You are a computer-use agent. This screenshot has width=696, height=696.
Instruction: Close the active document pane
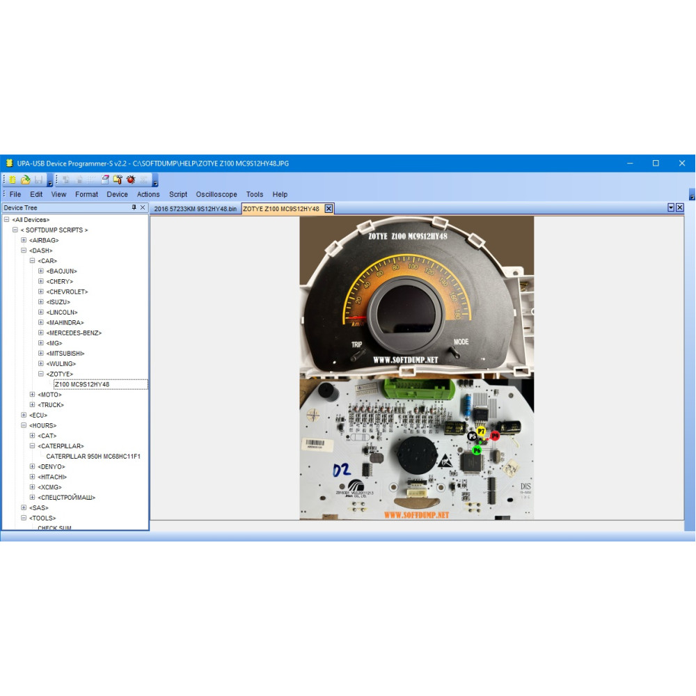(x=679, y=207)
